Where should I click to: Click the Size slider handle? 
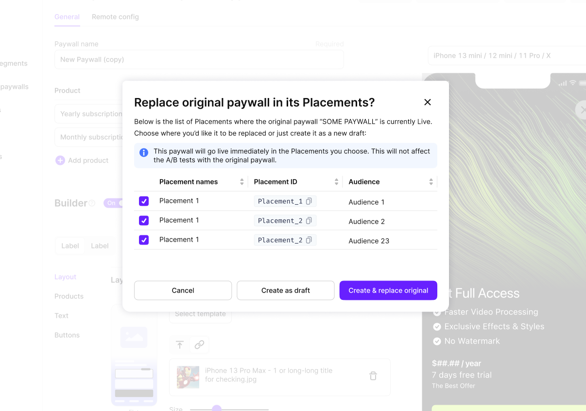217,409
